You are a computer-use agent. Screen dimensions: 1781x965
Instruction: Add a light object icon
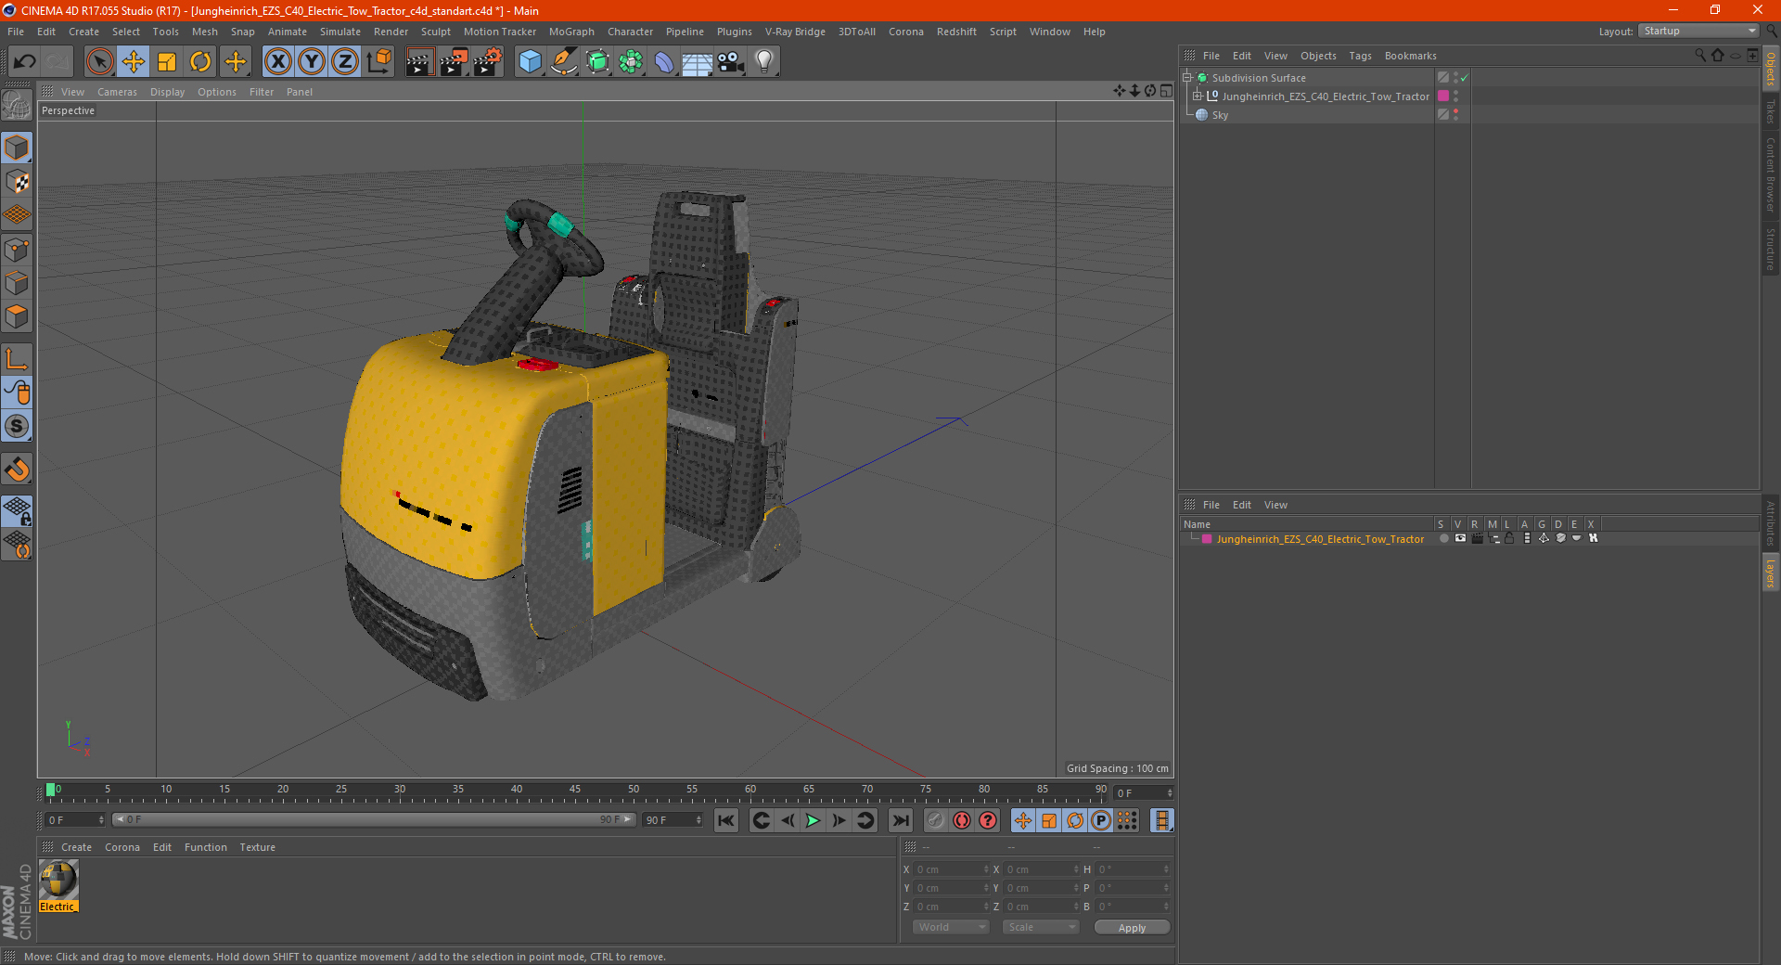pos(763,62)
